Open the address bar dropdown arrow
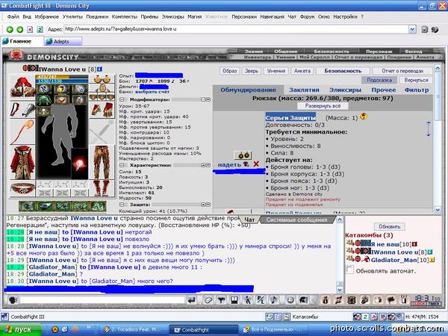 [412, 29]
